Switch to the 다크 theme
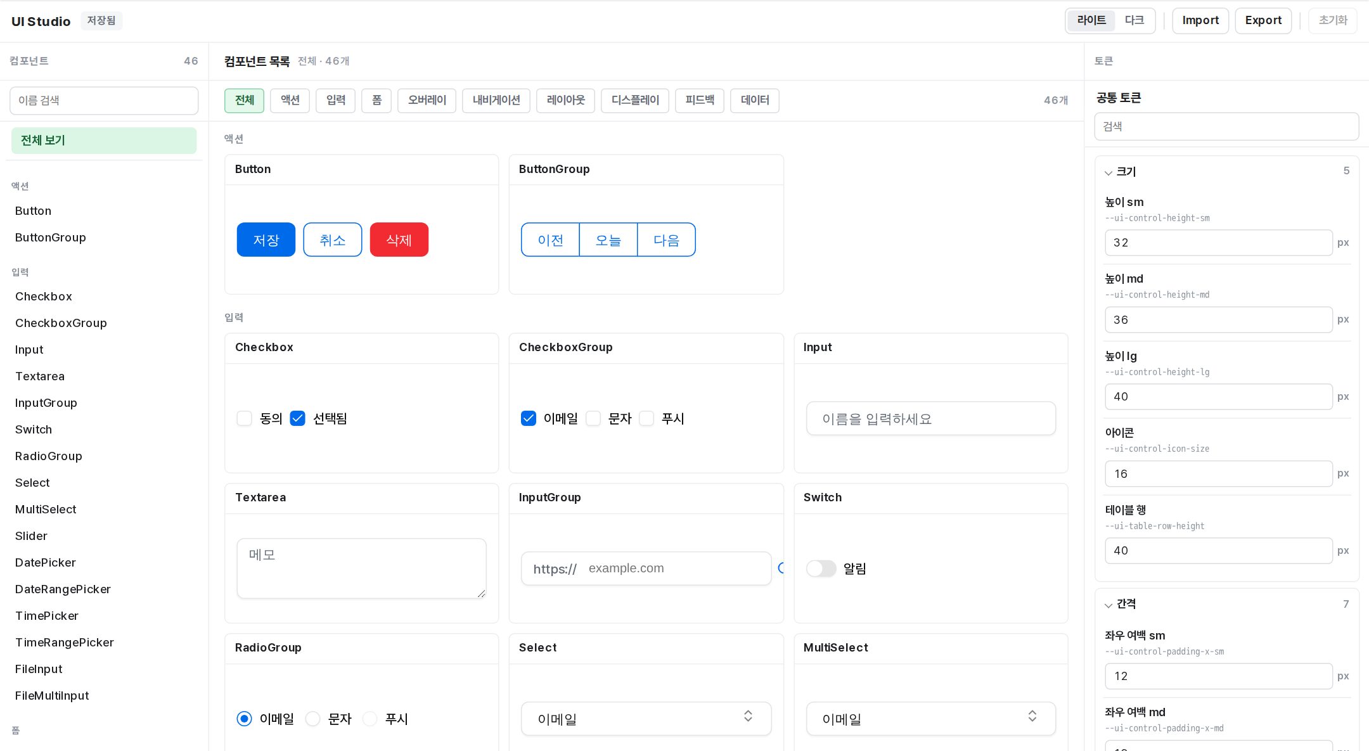The width and height of the screenshot is (1369, 751). pyautogui.click(x=1134, y=20)
